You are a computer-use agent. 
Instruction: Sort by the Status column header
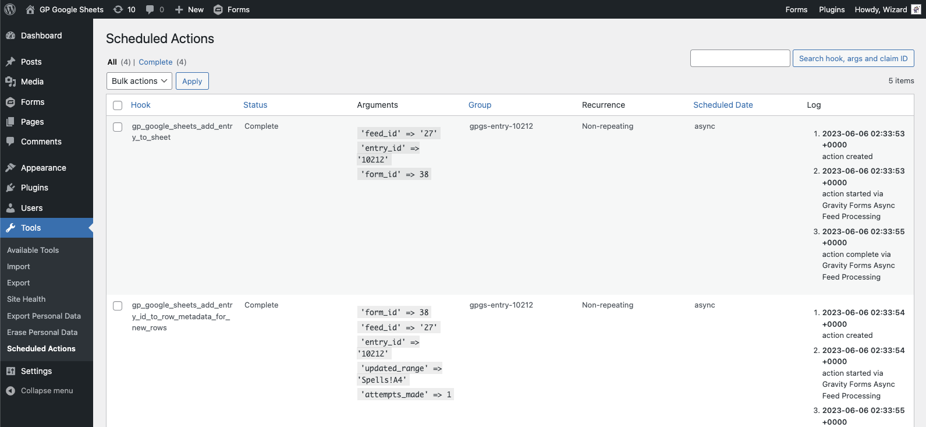256,105
